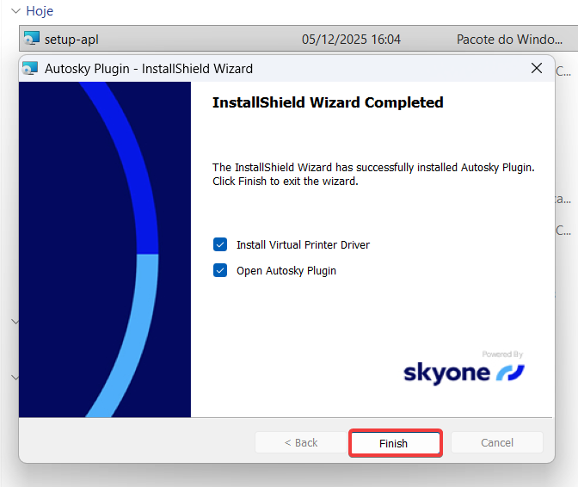Close the InstallShield Wizard with the X

coord(537,68)
